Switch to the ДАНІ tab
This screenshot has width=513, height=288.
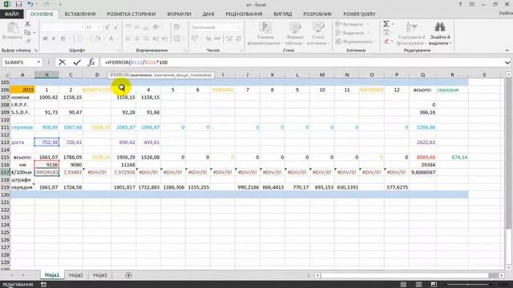[208, 14]
